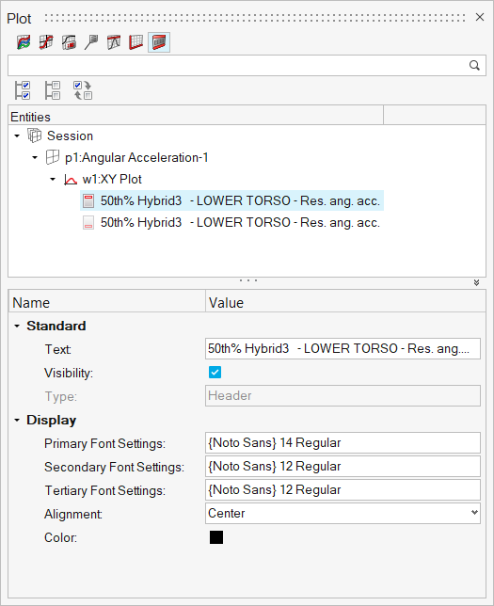Select the Legends view icon
Viewport: 494px width, 606px height.
click(x=69, y=42)
